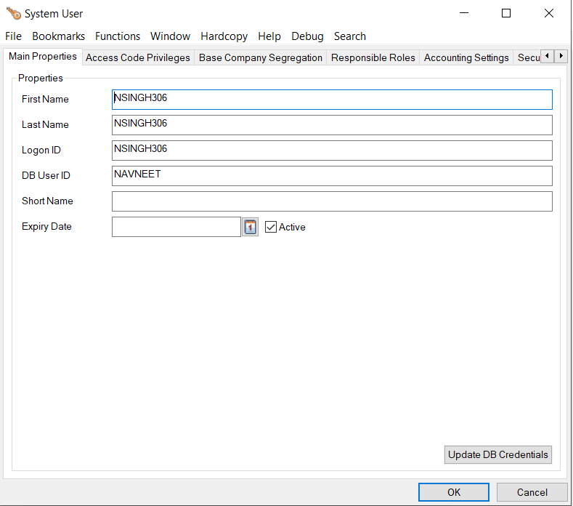
Task: Click the Cancel button
Action: (532, 492)
